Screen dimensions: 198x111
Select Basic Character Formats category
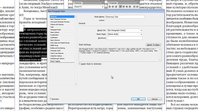pyautogui.click(x=62, y=19)
